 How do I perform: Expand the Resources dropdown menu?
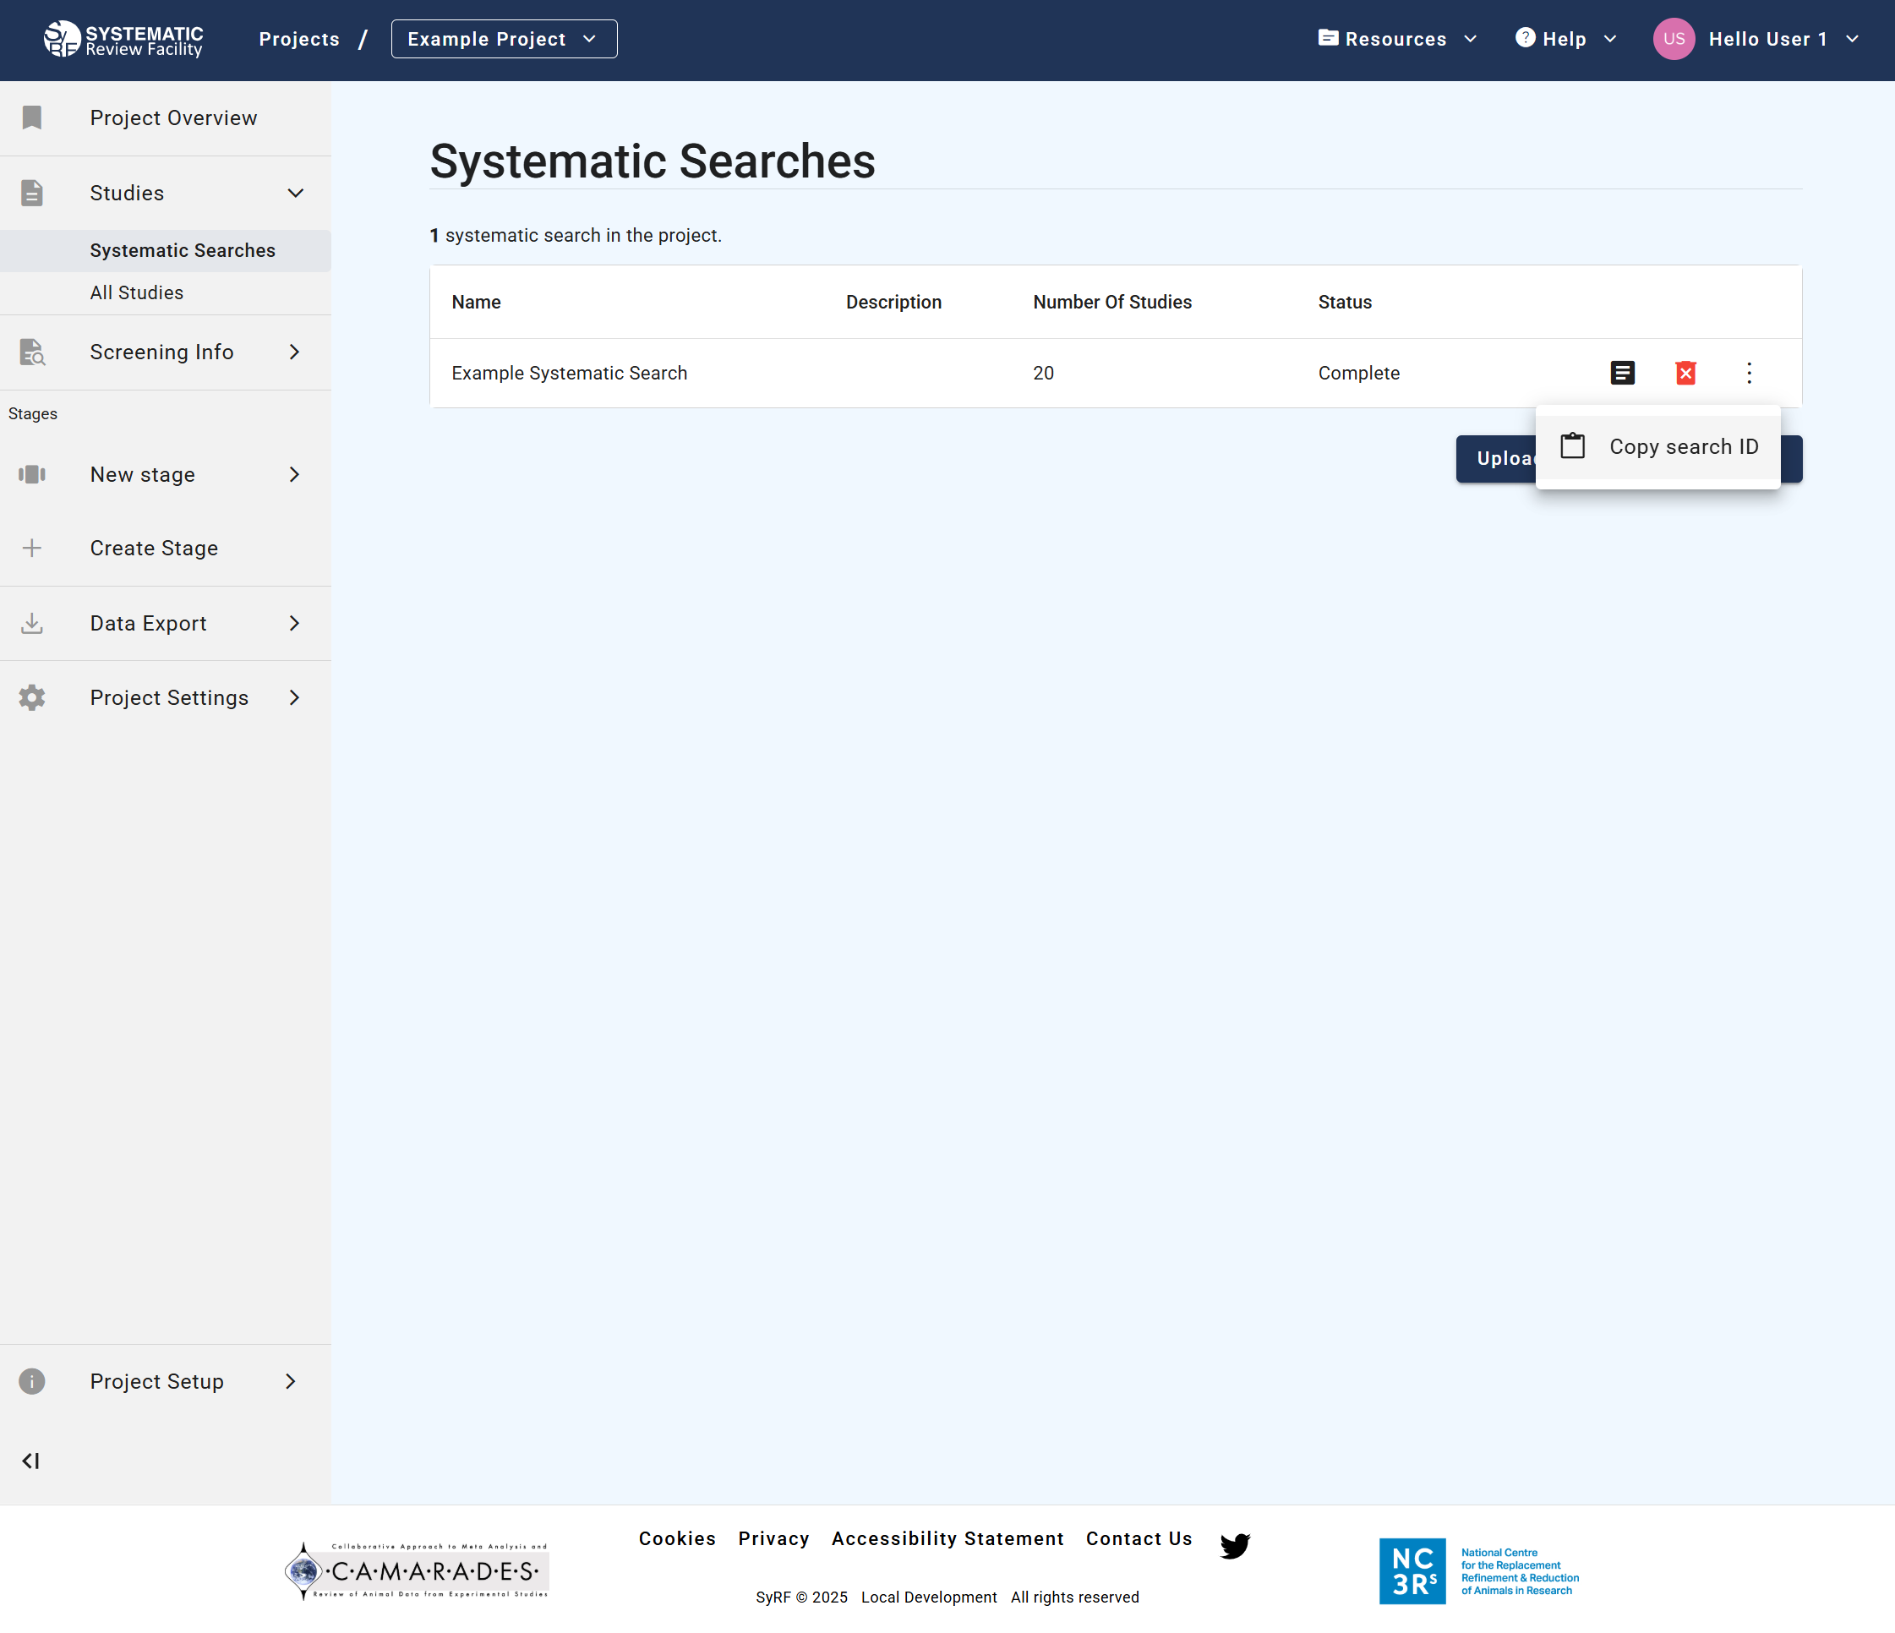pos(1396,38)
